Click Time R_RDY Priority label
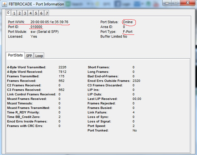The height and width of the screenshot is (155, 197). click(23, 112)
